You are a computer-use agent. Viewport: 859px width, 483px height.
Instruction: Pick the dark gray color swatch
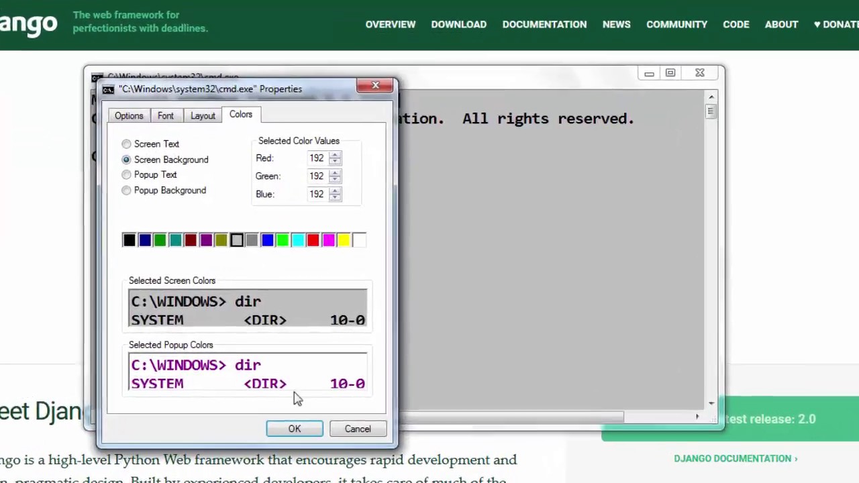(x=252, y=240)
